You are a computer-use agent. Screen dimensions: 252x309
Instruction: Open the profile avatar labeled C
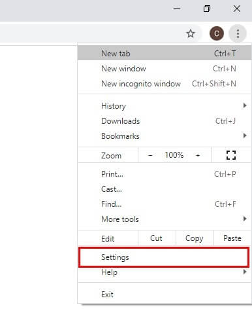tap(217, 33)
